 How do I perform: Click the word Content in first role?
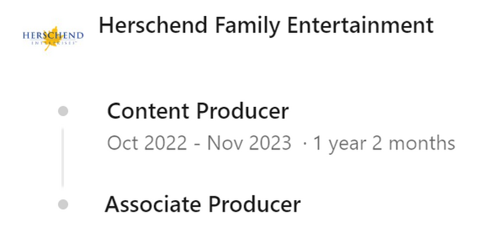[148, 111]
